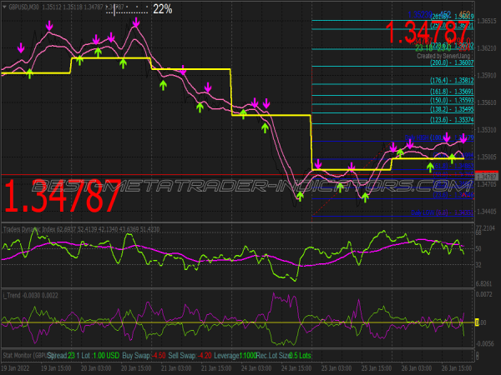
Task: Click the Created by ServerUang credit text
Action: click(444, 54)
